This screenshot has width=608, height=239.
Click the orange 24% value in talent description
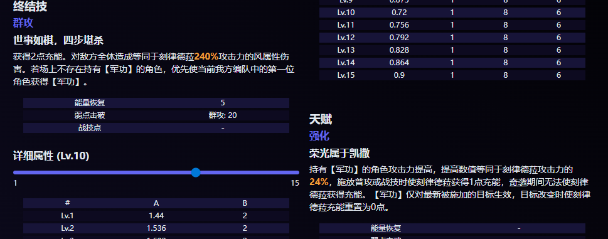(x=319, y=182)
